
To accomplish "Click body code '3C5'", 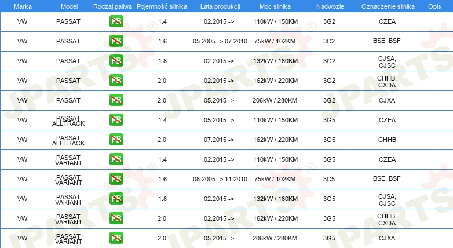I will (329, 179).
